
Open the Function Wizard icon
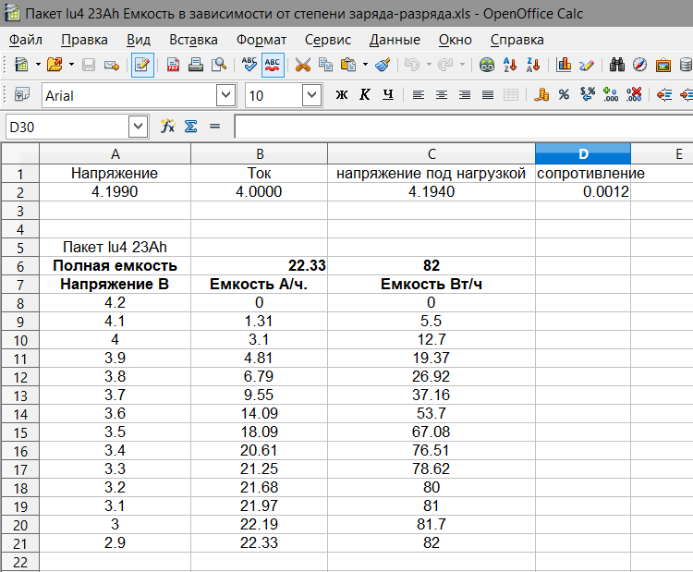167,126
